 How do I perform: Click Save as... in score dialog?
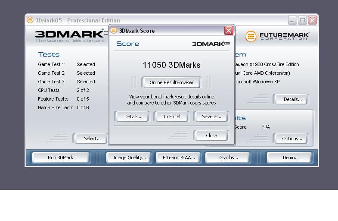[211, 117]
